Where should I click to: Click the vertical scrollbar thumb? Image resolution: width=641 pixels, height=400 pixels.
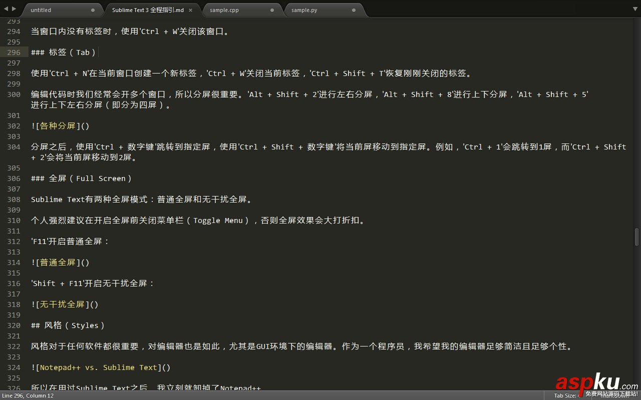(x=637, y=236)
